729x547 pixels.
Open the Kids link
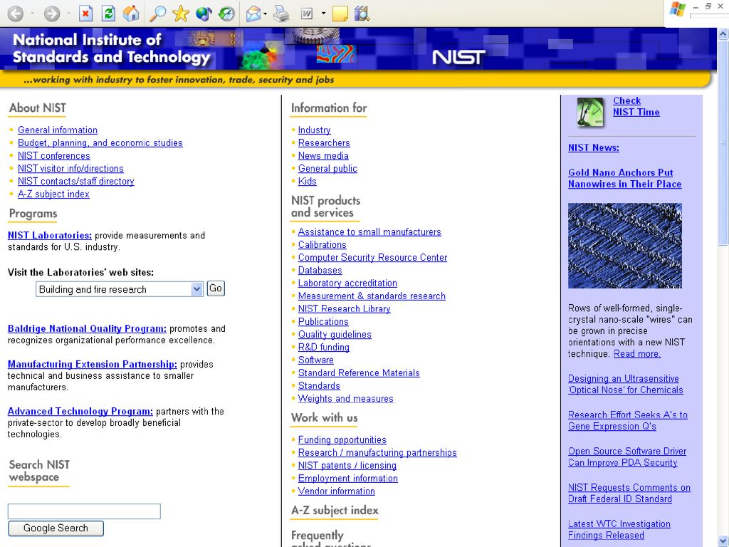pyautogui.click(x=308, y=182)
